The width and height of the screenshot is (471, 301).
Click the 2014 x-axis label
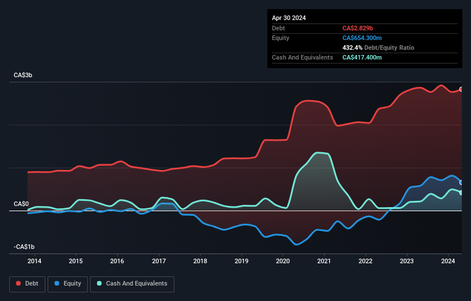(34, 261)
